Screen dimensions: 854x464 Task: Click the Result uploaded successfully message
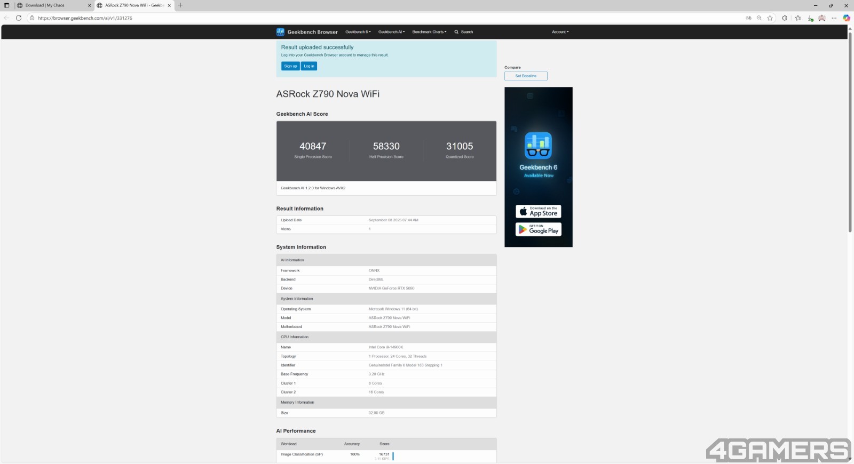[317, 47]
